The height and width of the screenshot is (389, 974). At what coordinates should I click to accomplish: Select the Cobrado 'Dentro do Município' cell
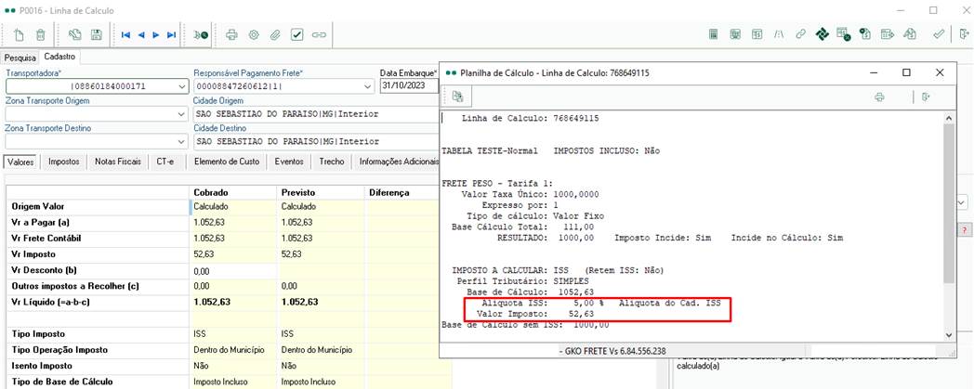click(x=231, y=350)
